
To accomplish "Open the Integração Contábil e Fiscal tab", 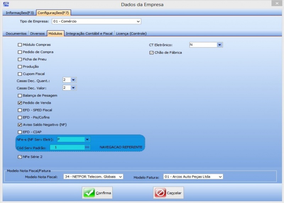I will coord(89,33).
